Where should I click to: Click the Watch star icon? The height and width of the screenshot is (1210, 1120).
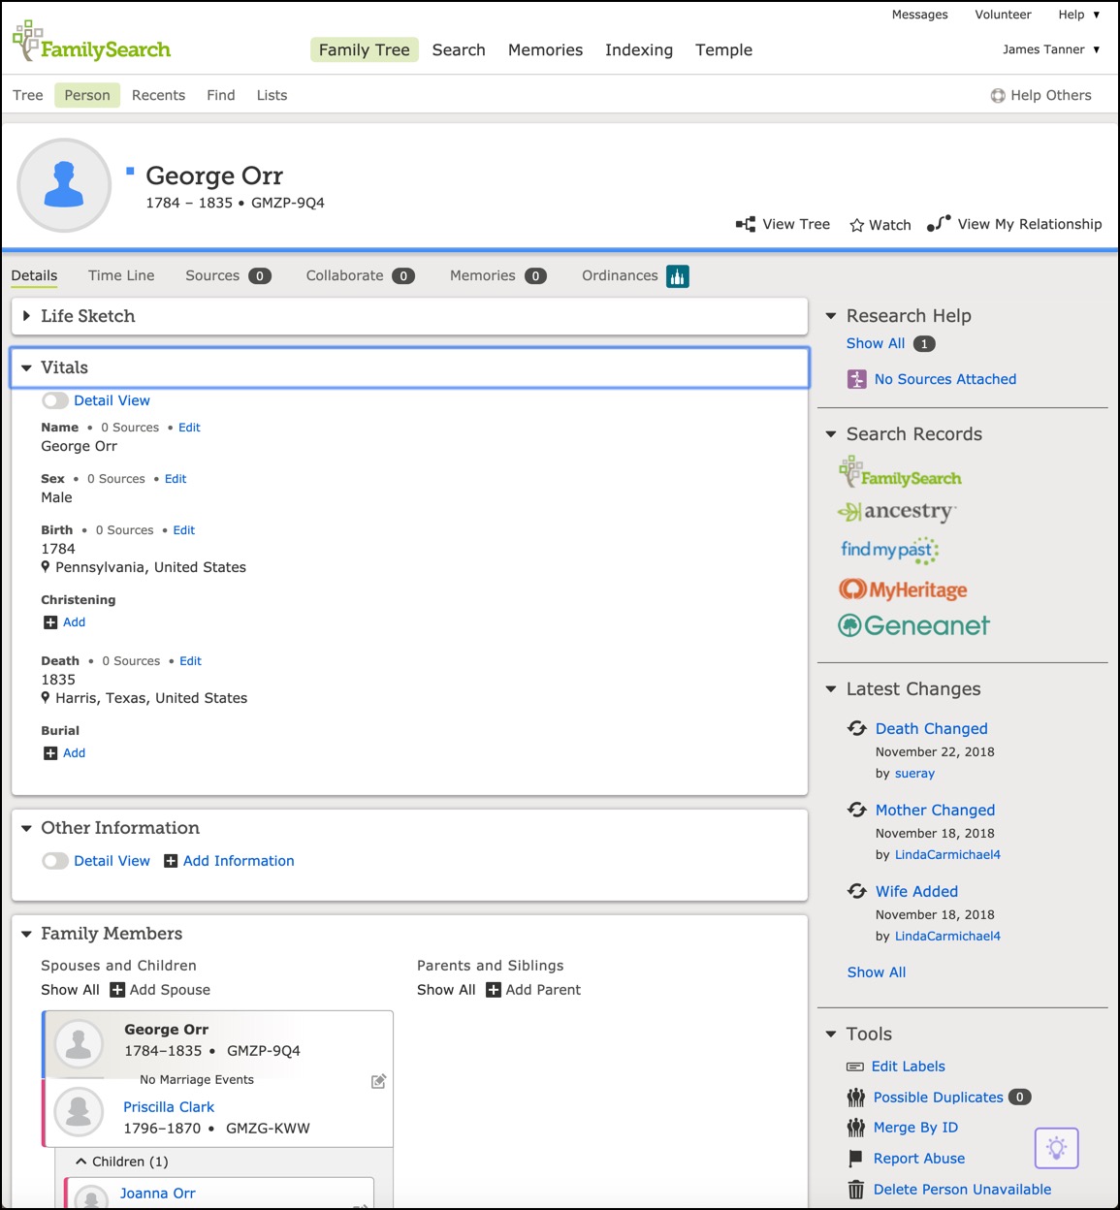click(x=857, y=225)
